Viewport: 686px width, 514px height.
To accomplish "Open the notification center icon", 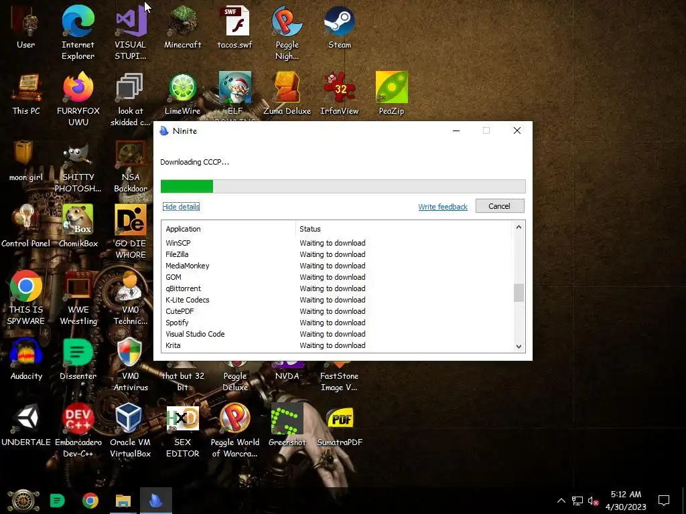I will click(x=664, y=501).
